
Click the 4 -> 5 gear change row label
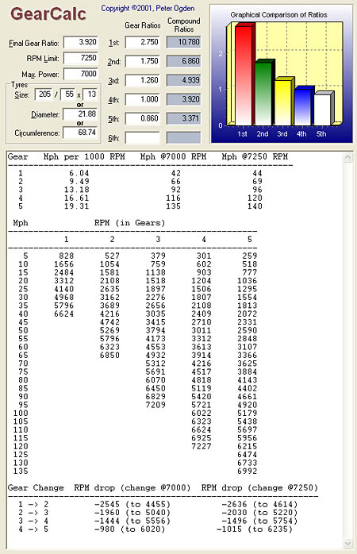33,529
